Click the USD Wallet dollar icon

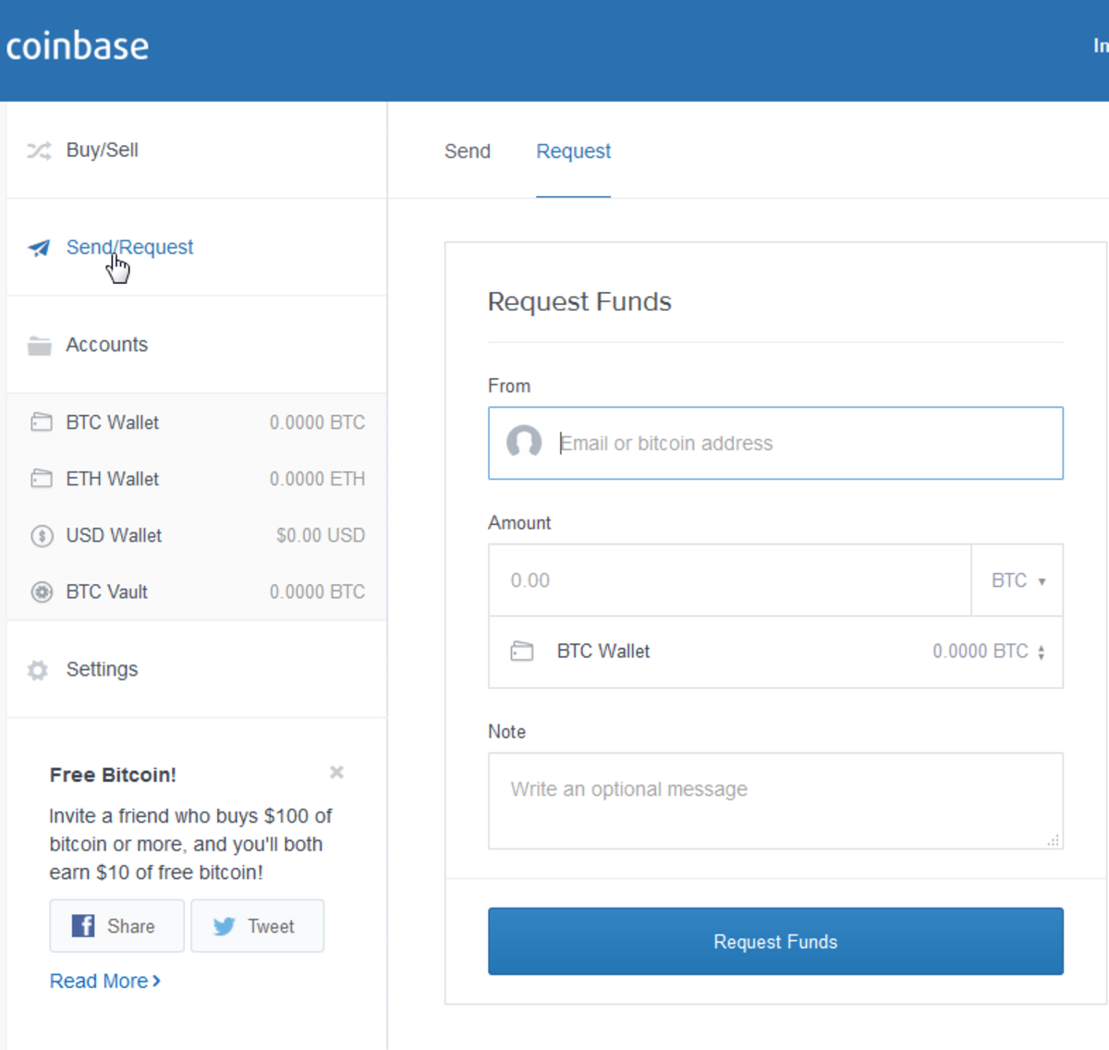(x=42, y=535)
